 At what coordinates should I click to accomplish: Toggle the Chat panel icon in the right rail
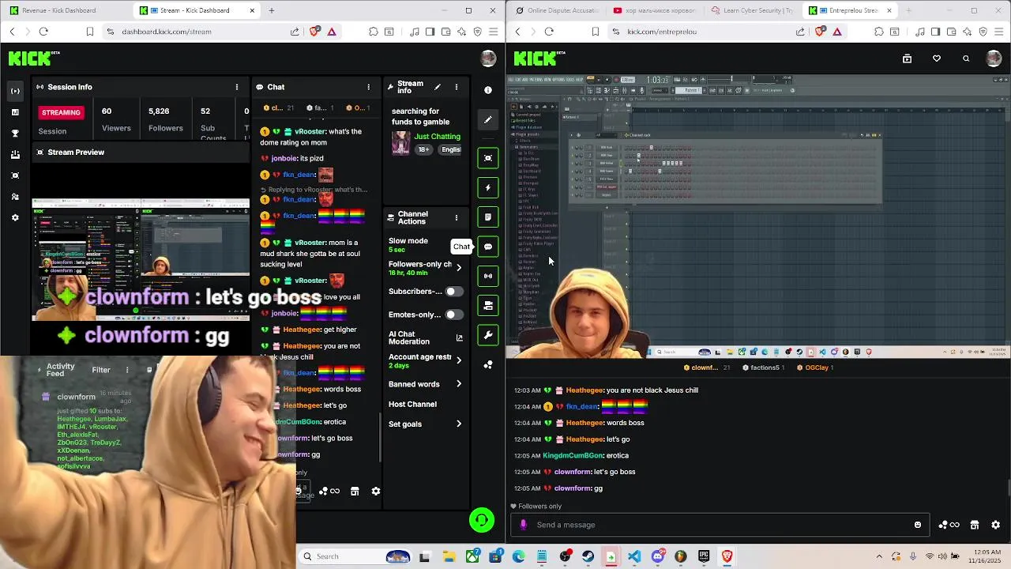(488, 247)
